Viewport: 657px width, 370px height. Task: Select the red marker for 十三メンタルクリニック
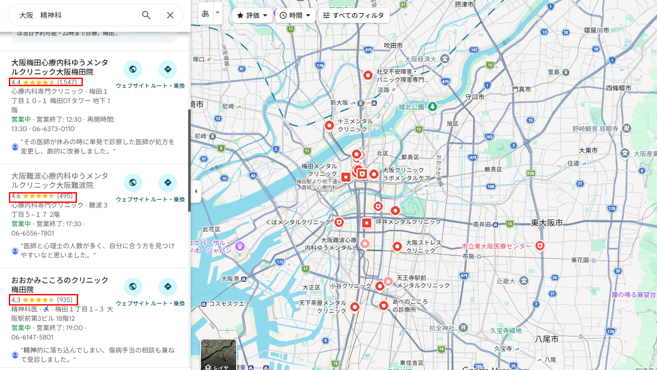click(329, 125)
